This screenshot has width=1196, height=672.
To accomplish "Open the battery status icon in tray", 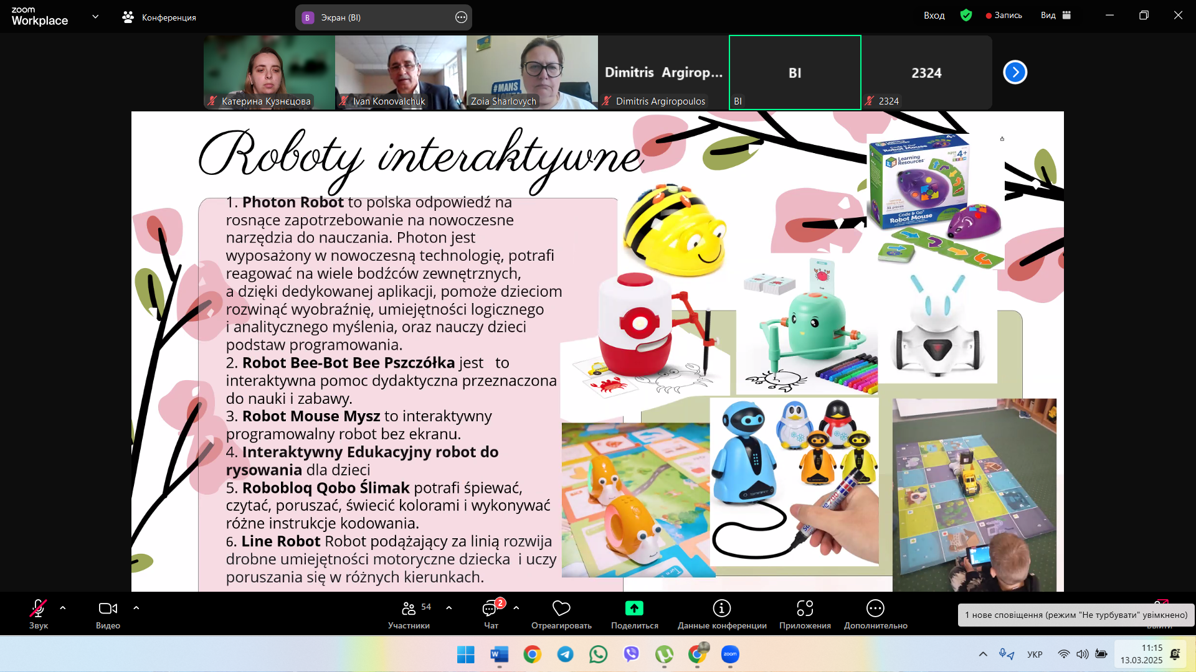I will (1101, 655).
